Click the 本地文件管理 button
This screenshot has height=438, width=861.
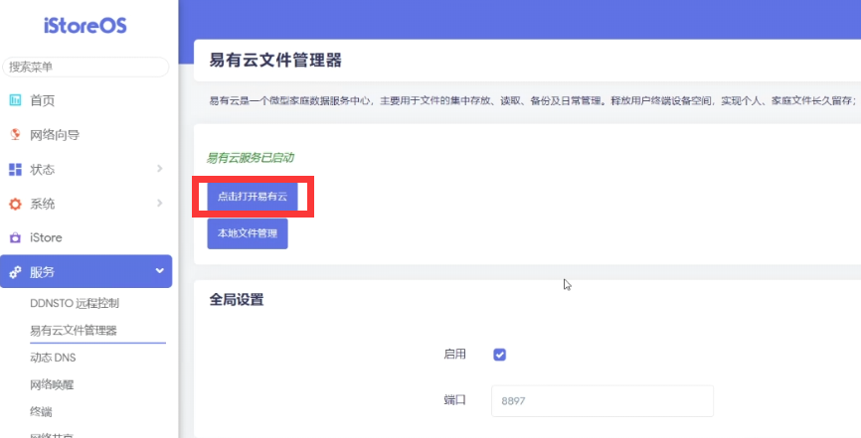[248, 233]
